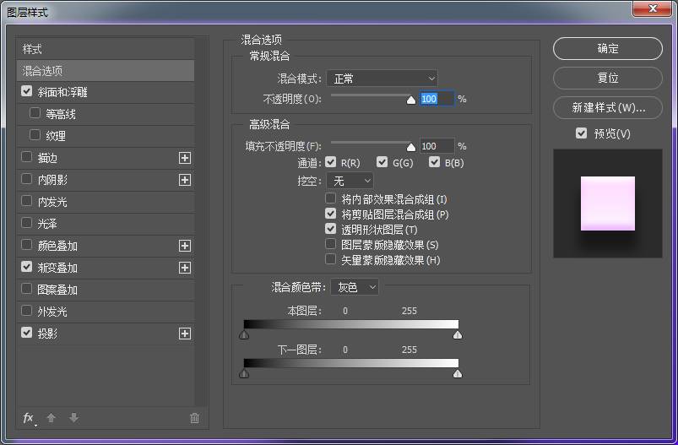Enable the 外发光 effect checkbox
The height and width of the screenshot is (445, 678).
point(27,311)
